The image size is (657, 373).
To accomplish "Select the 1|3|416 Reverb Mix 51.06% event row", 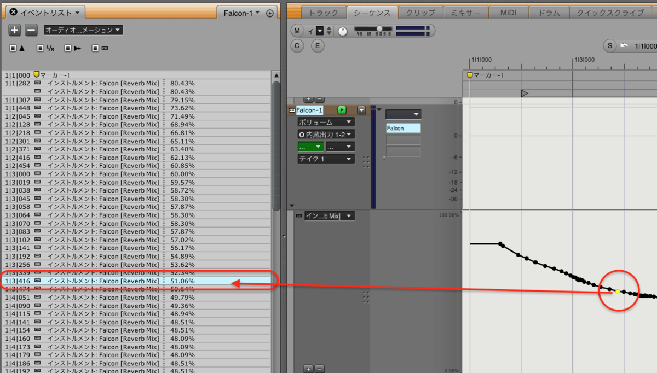I will pyautogui.click(x=137, y=281).
